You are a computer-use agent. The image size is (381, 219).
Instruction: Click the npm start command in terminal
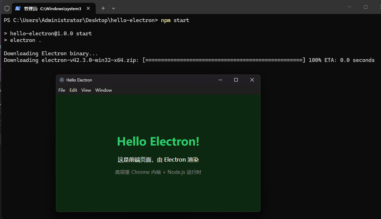[175, 20]
